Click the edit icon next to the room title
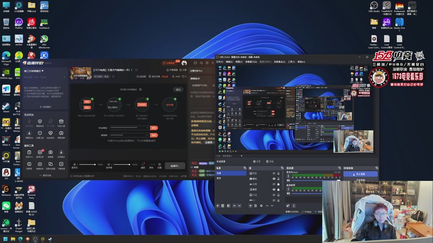 pyautogui.click(x=136, y=70)
